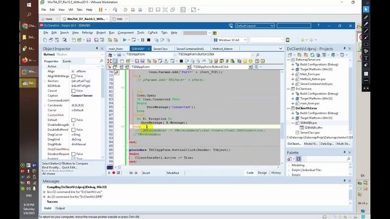Click the Caption value Connect Server
Viewport: 390px width, 219px height.
tap(82, 96)
